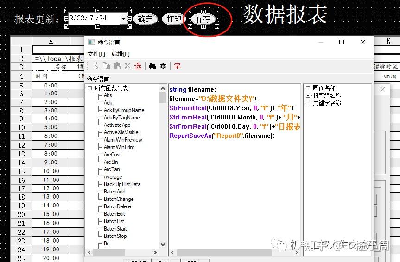Click the 'string filename;' code line
The height and width of the screenshot is (262, 400).
coord(192,89)
